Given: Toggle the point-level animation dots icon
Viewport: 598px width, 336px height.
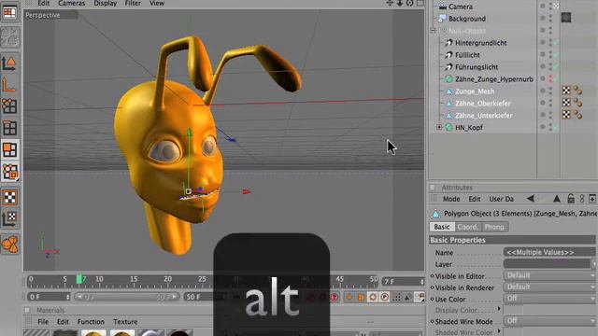Looking at the screenshot, I should (x=396, y=297).
